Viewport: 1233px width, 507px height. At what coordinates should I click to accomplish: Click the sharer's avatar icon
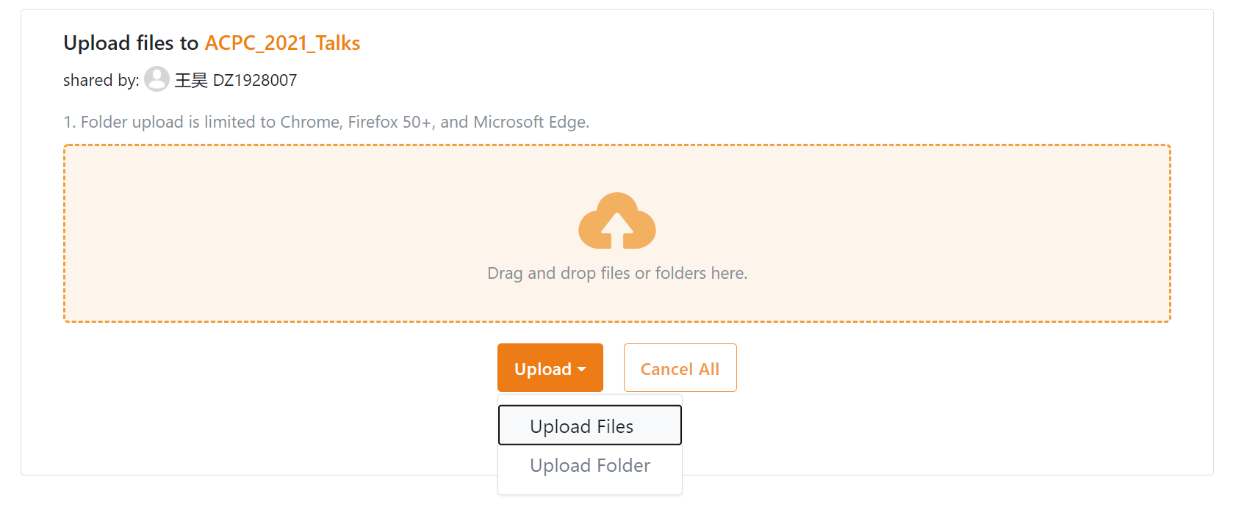click(x=157, y=79)
